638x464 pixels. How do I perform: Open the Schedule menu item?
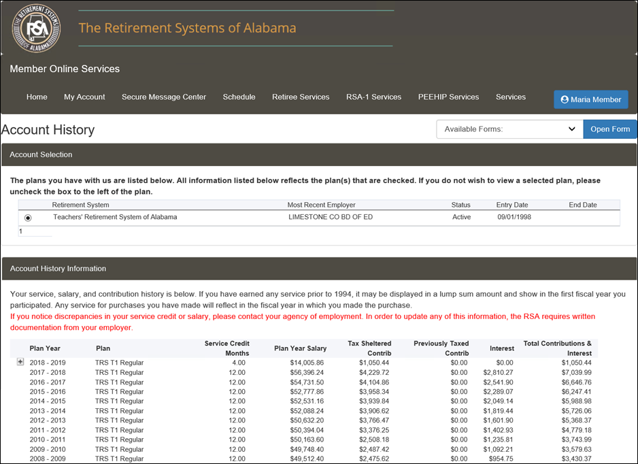(239, 97)
